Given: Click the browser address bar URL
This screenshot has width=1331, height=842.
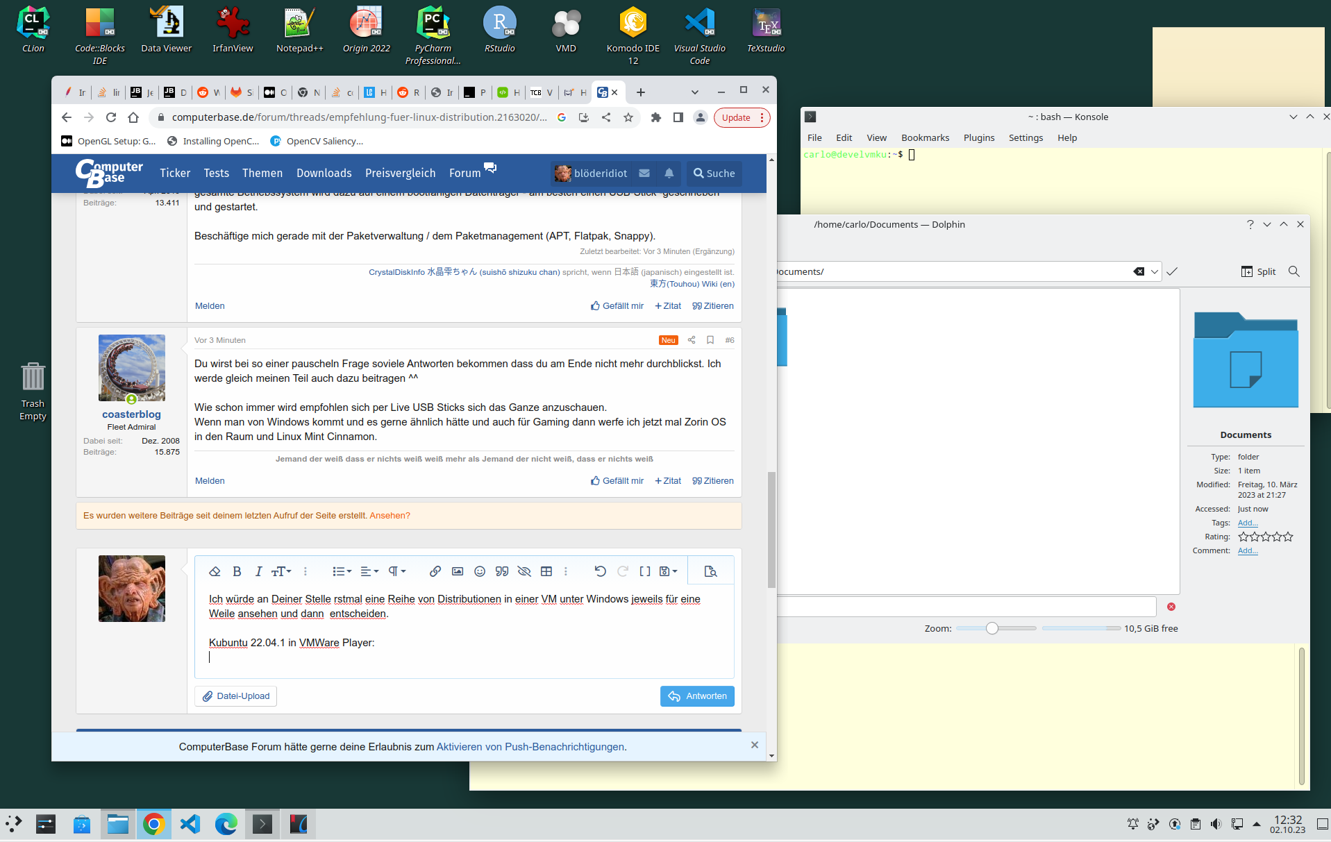Looking at the screenshot, I should pos(359,117).
